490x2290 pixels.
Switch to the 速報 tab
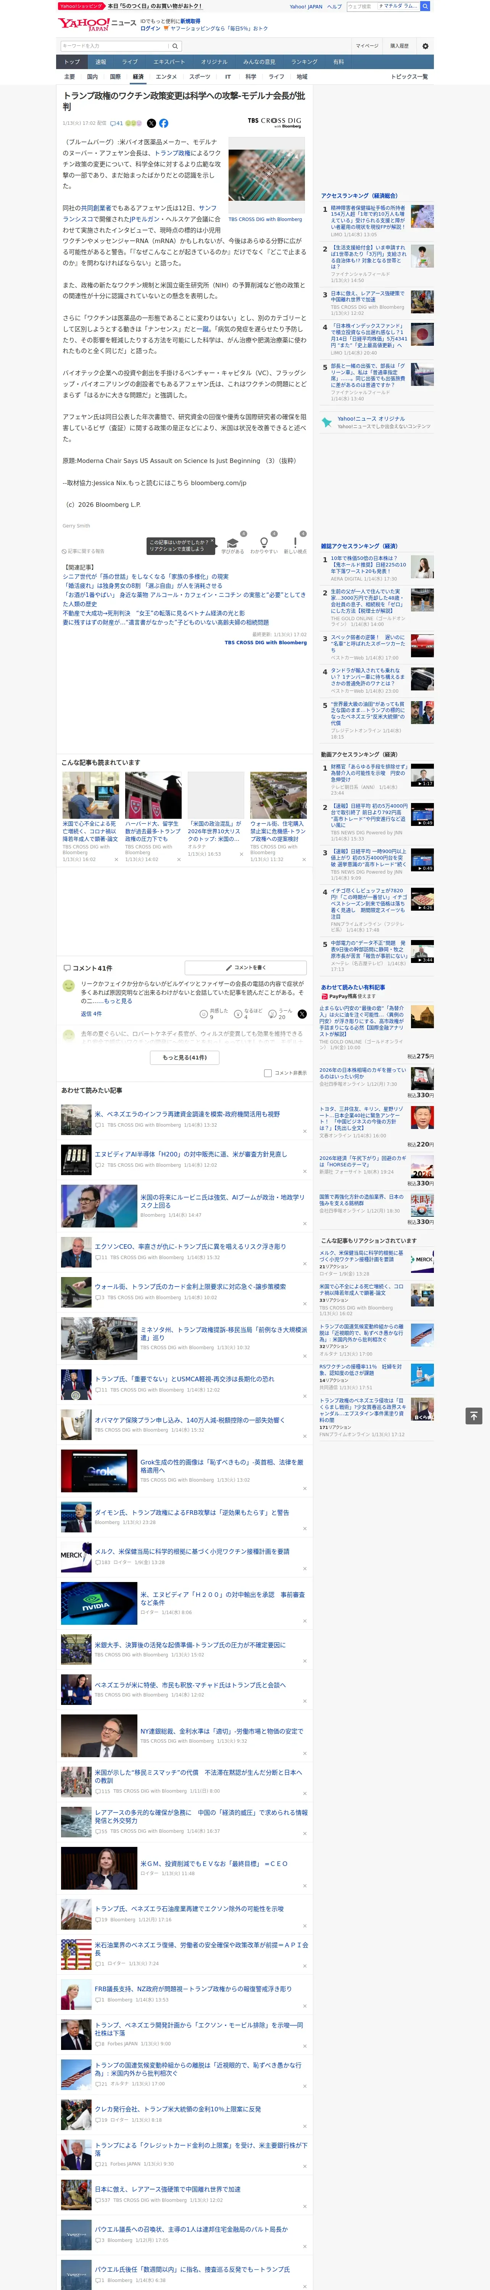100,62
